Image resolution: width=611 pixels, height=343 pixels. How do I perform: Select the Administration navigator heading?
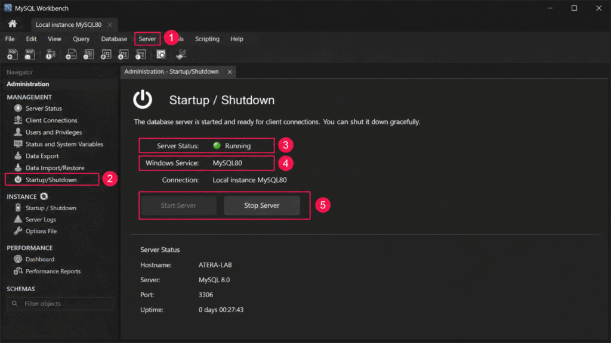pos(27,84)
